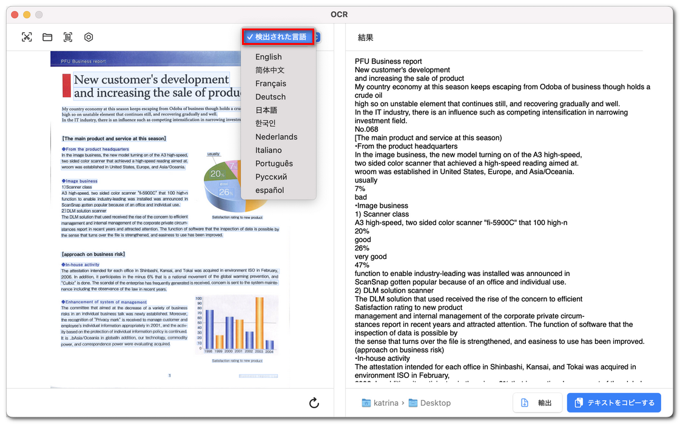The image size is (680, 424).
Task: Click the scanned document bar chart
Action: tap(237, 325)
